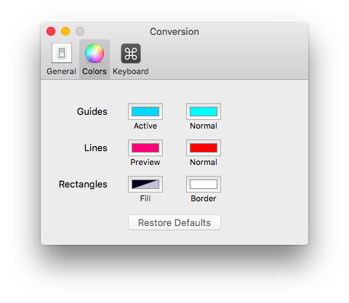The width and height of the screenshot is (349, 303).
Task: Click the Conversion window title
Action: (174, 32)
